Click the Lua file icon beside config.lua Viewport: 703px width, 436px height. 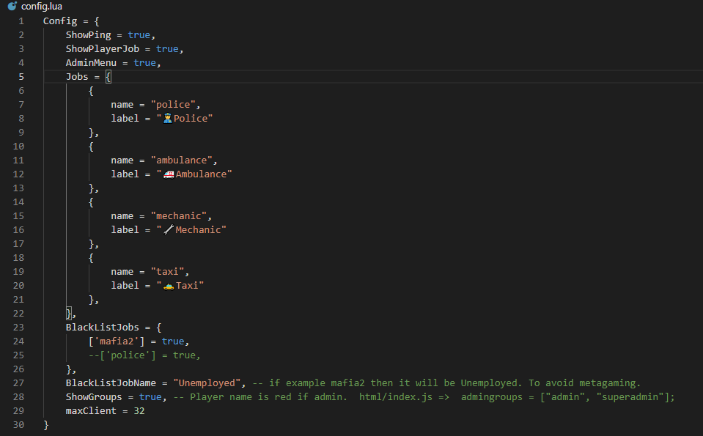12,7
